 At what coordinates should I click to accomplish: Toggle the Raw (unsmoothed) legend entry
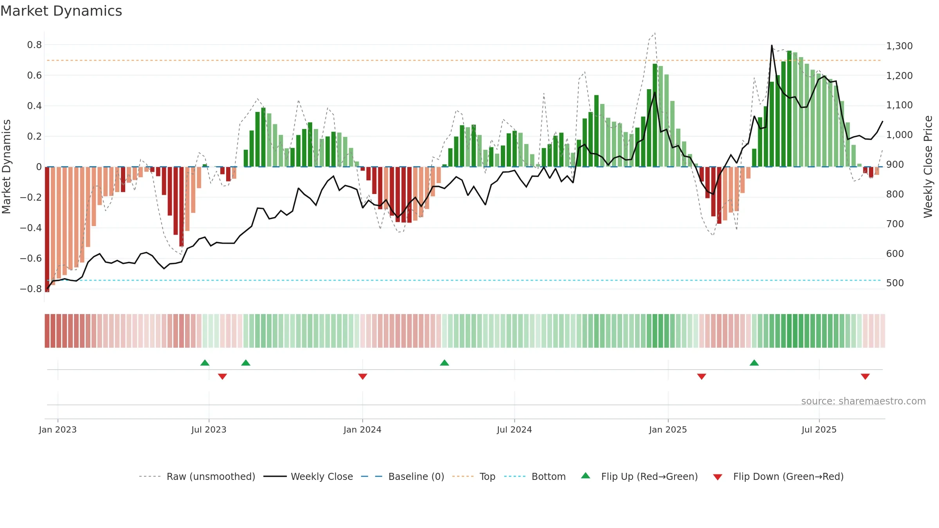pos(197,476)
